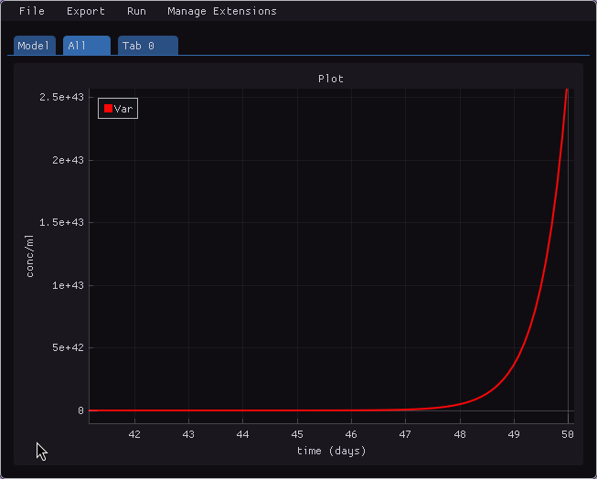Click the 2.5e+43 y-axis tick label

coord(59,97)
